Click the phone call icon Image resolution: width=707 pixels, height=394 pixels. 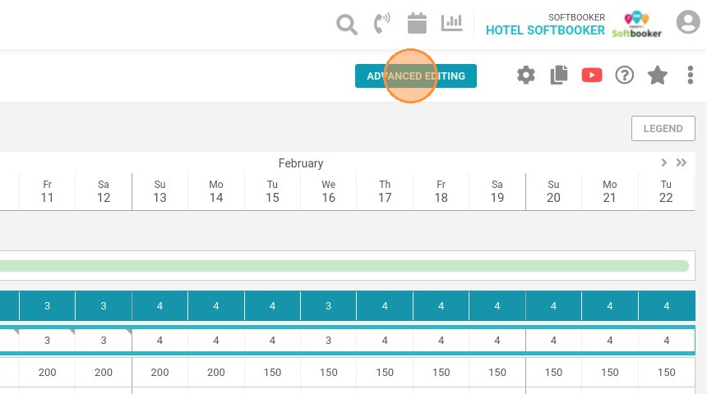pyautogui.click(x=382, y=24)
